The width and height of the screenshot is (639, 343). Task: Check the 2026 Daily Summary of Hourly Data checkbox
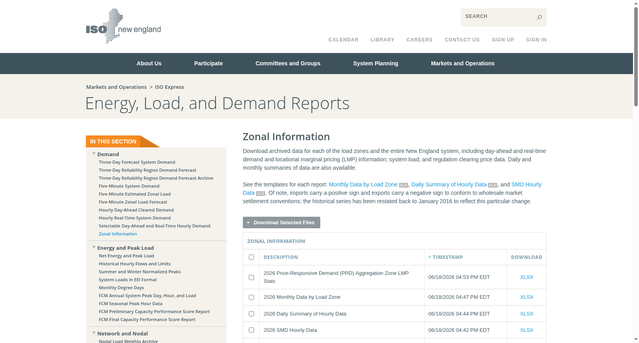[251, 314]
